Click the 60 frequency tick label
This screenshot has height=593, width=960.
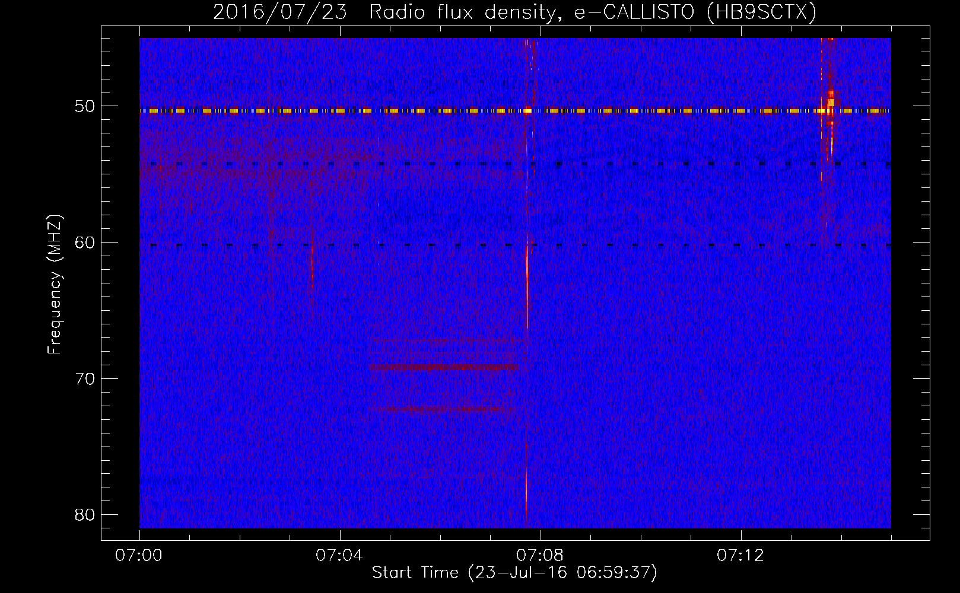[x=85, y=243]
